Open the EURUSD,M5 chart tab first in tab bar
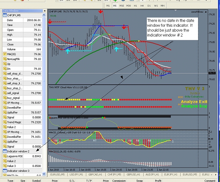This screenshot has width=220, height=182. point(57,174)
